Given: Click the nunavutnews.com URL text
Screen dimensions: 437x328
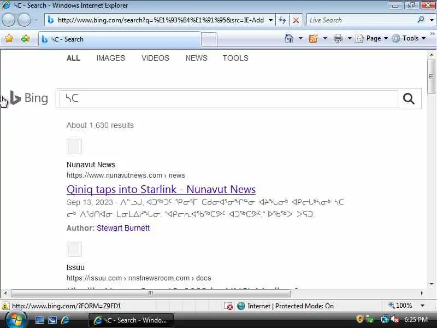Looking at the screenshot, I should [126, 175].
